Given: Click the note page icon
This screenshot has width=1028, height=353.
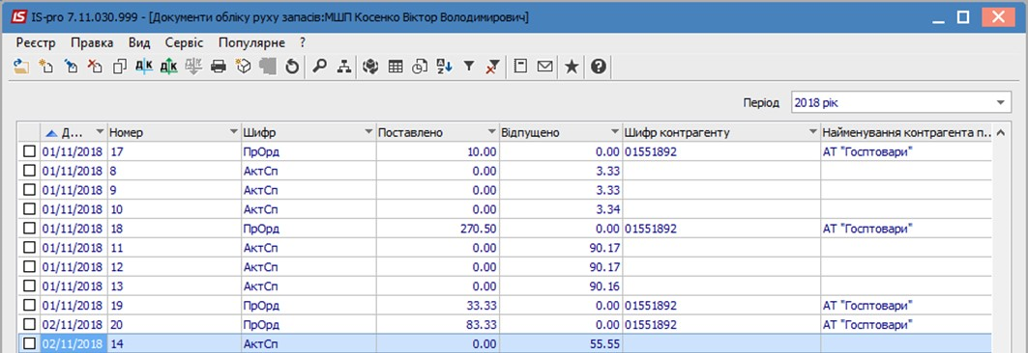Looking at the screenshot, I should 520,66.
